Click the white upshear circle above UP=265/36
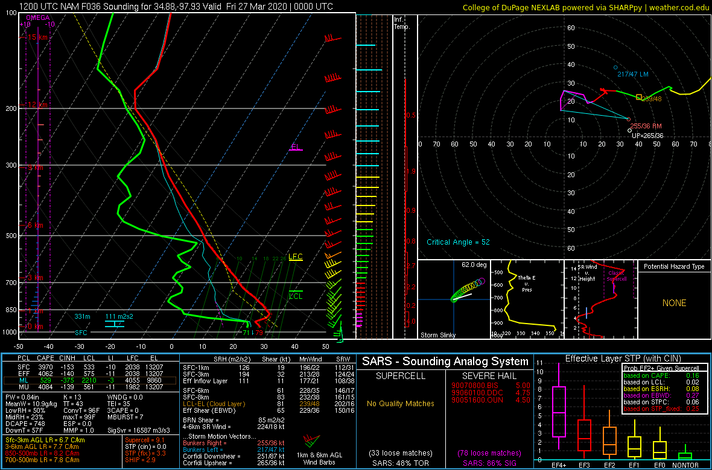The image size is (712, 470). [629, 131]
